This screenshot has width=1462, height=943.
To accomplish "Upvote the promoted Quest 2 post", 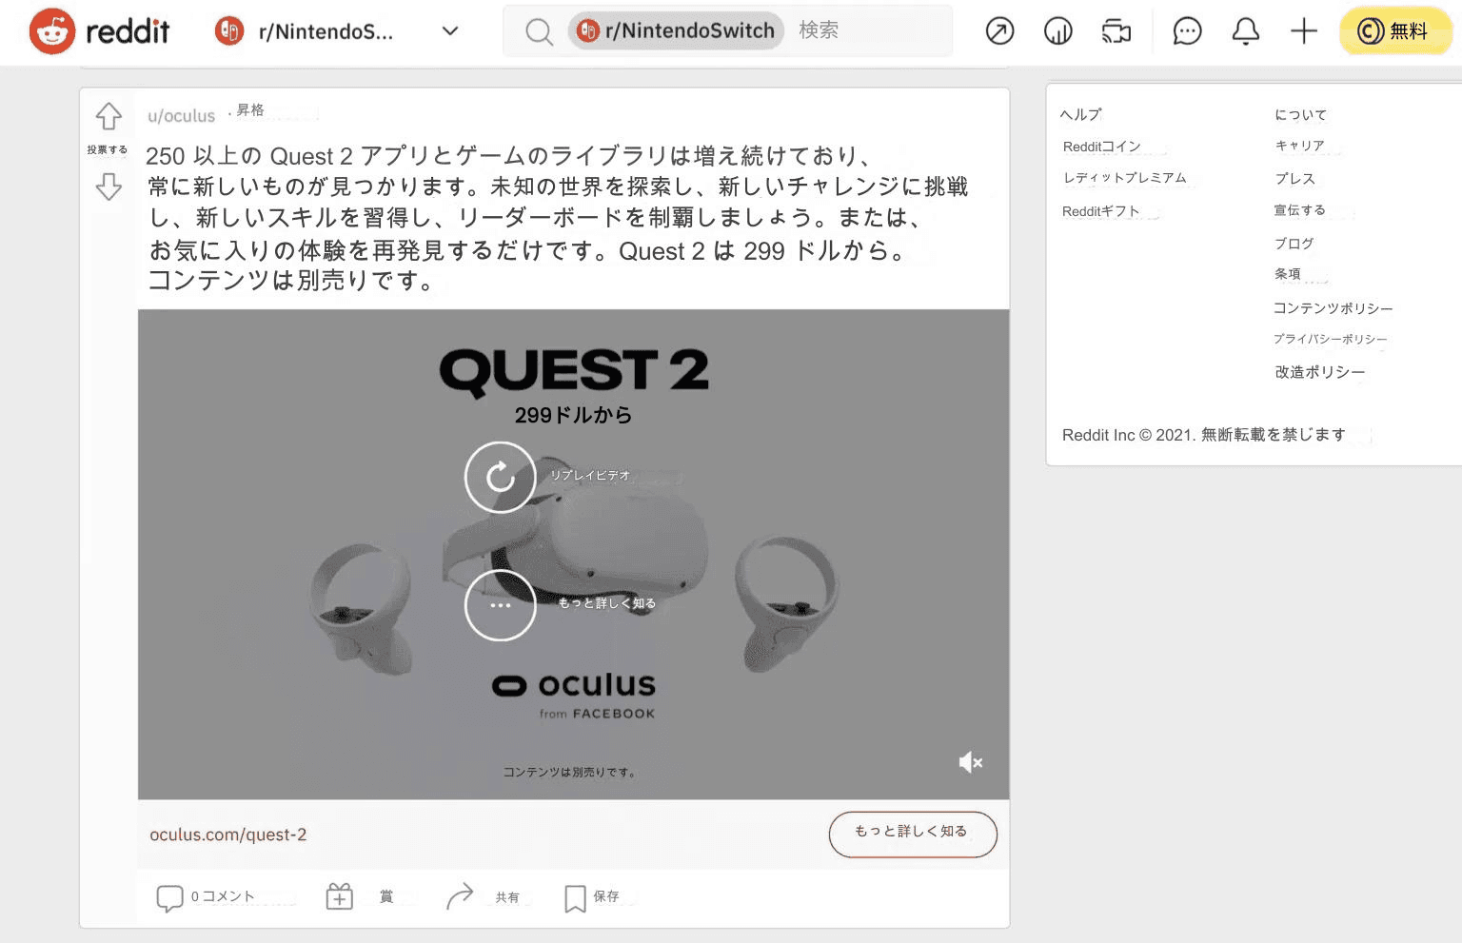I will 108,116.
